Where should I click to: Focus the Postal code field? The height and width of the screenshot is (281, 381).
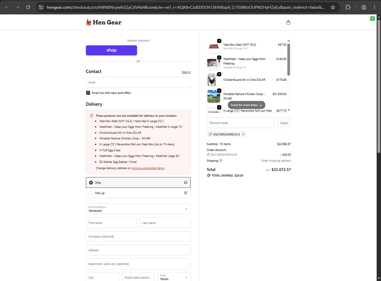[x=138, y=277]
